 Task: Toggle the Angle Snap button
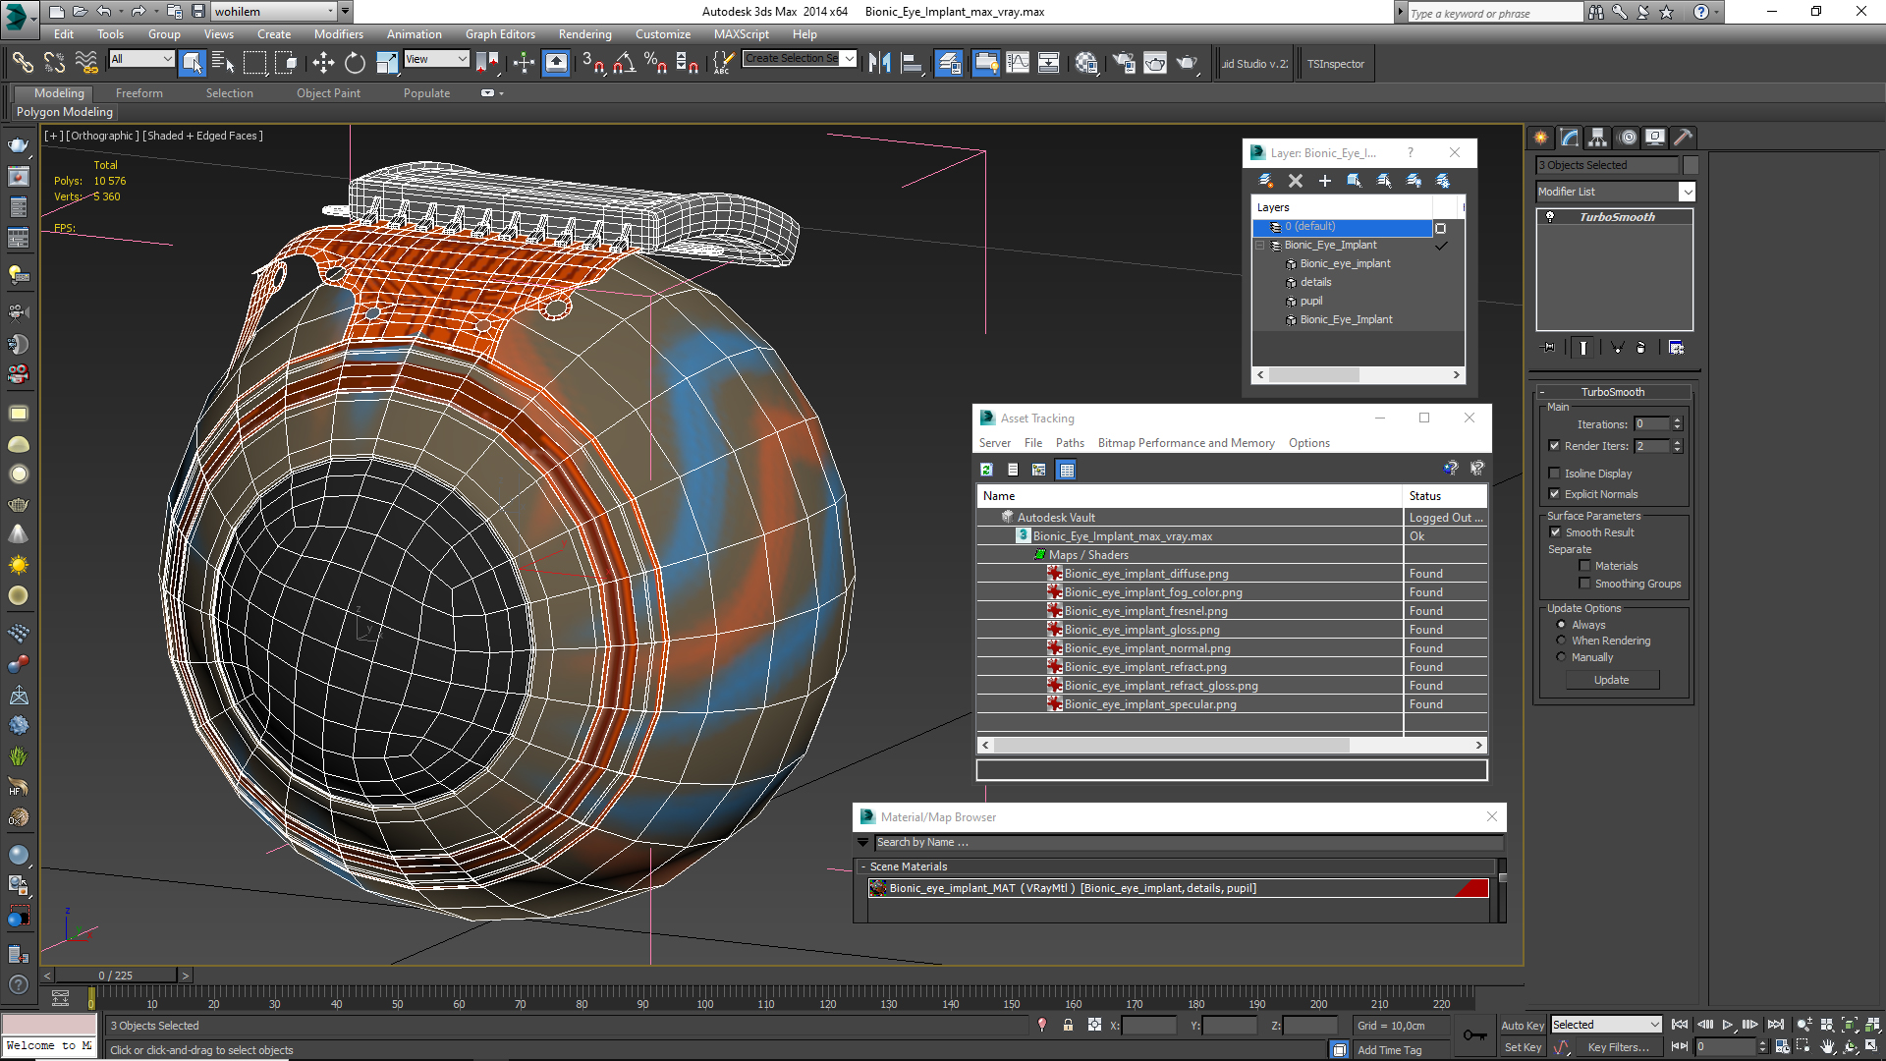[624, 64]
